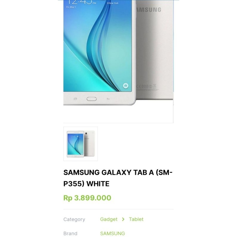Image resolution: width=237 pixels, height=237 pixels.
Task: Click the New York location text
Action: coord(114,3)
